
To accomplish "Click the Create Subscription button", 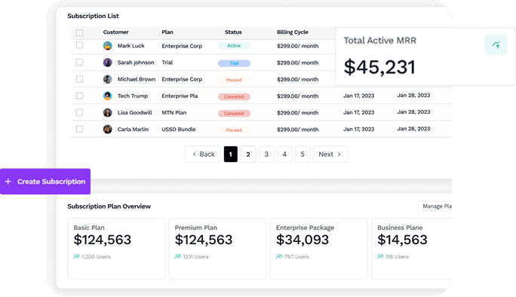I will tap(45, 182).
